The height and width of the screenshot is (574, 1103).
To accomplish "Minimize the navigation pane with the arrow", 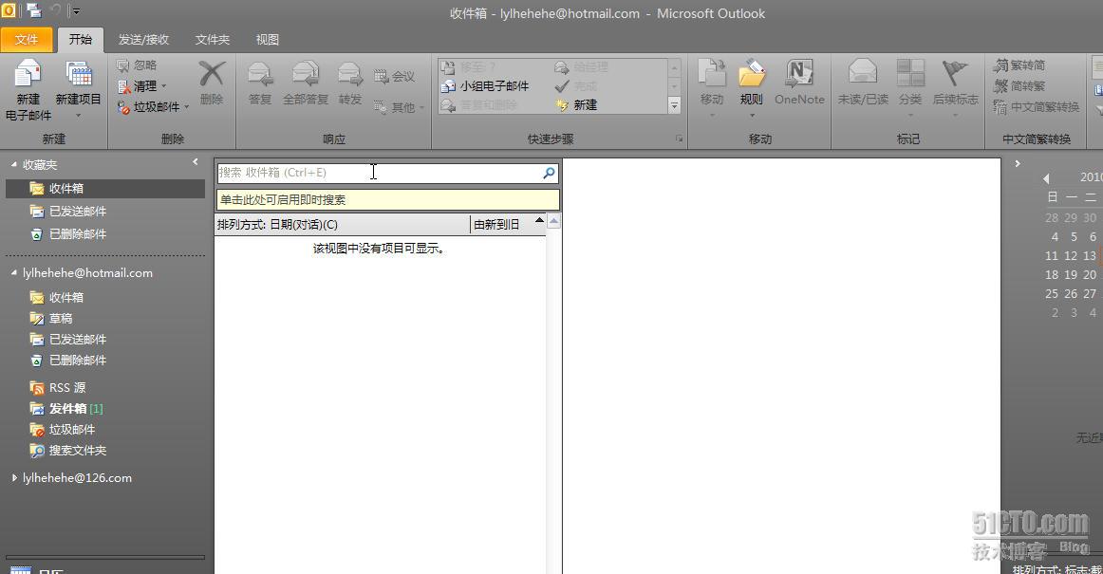I will pos(196,162).
